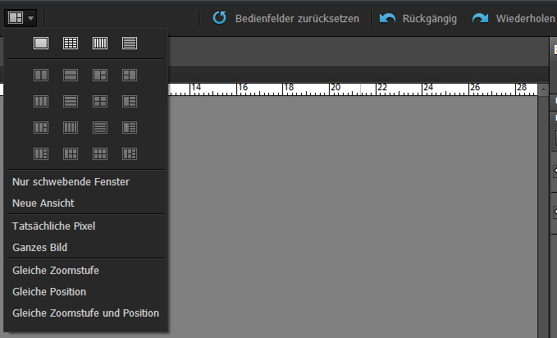Screen dimensions: 557x338
Task: Choose the 4-up two-by-two grid layout
Action: tap(100, 101)
